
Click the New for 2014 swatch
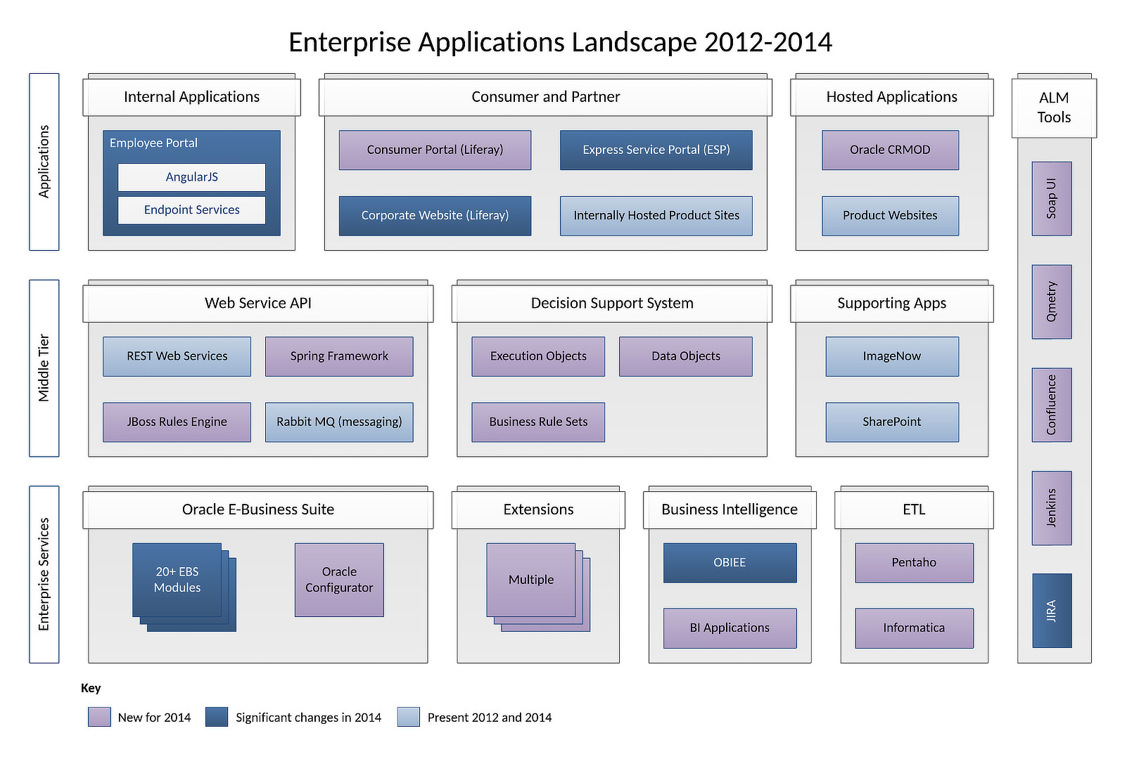coord(99,717)
